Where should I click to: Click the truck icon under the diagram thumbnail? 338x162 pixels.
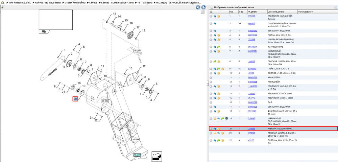pyautogui.click(x=44, y=31)
